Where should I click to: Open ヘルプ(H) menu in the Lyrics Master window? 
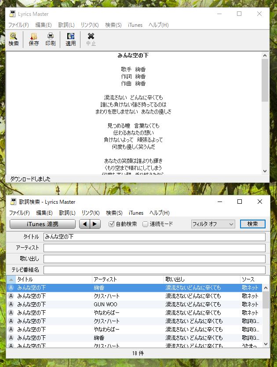click(x=159, y=25)
